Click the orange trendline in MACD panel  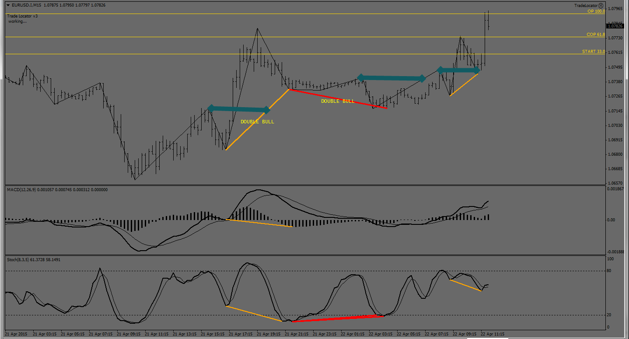(259, 223)
